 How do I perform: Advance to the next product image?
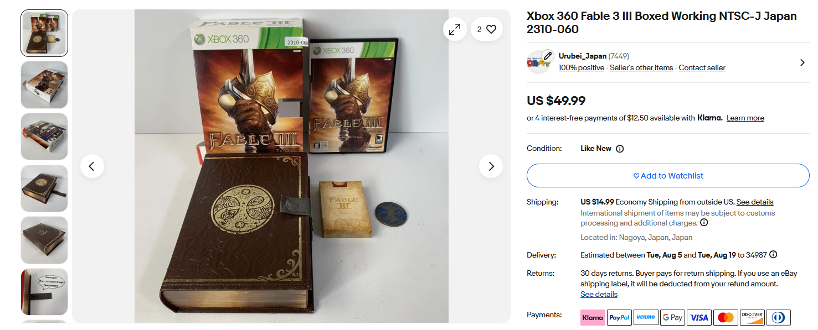(x=491, y=166)
